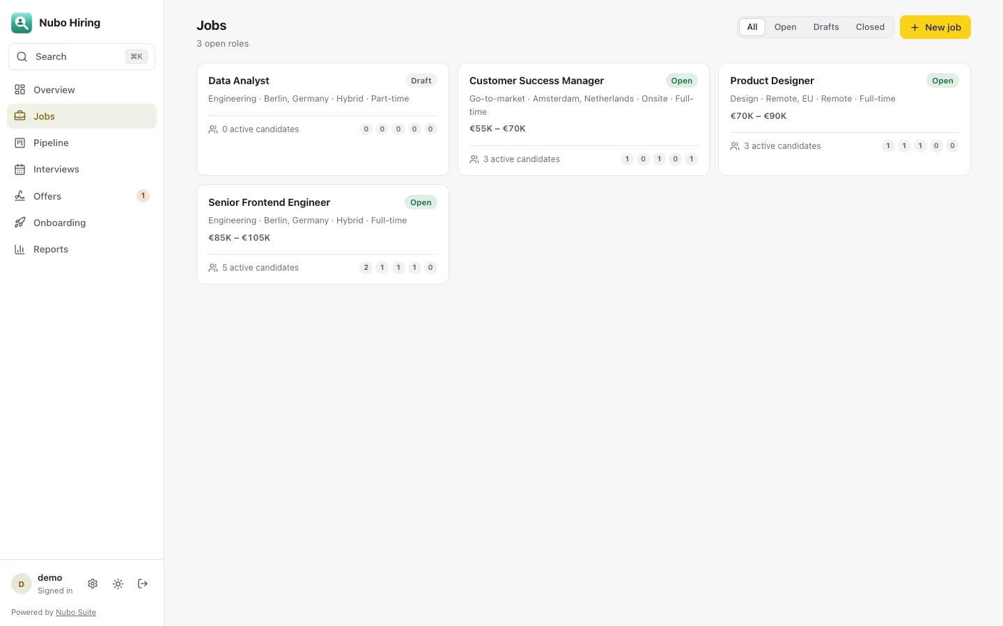Open the Customer Success Manager job title
This screenshot has width=1003, height=626.
tap(536, 81)
